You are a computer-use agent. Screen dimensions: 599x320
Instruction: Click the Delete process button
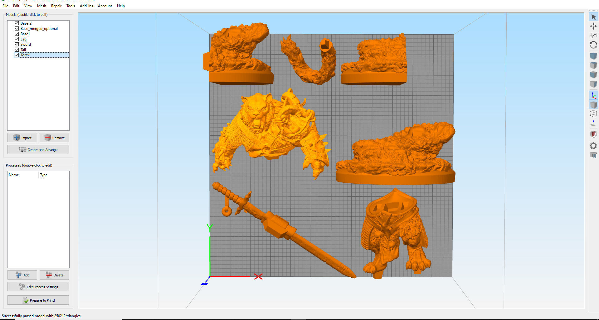[54, 275]
